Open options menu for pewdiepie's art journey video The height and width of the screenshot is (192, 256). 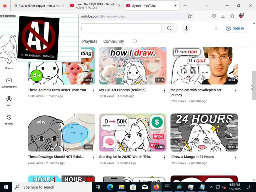click(x=235, y=90)
